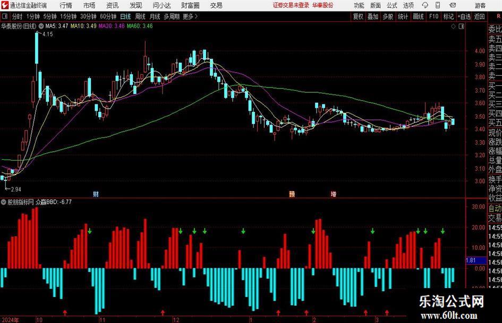This screenshot has height=323, width=502.
Task: Select the 周线 weekly period tab
Action: pos(140,16)
